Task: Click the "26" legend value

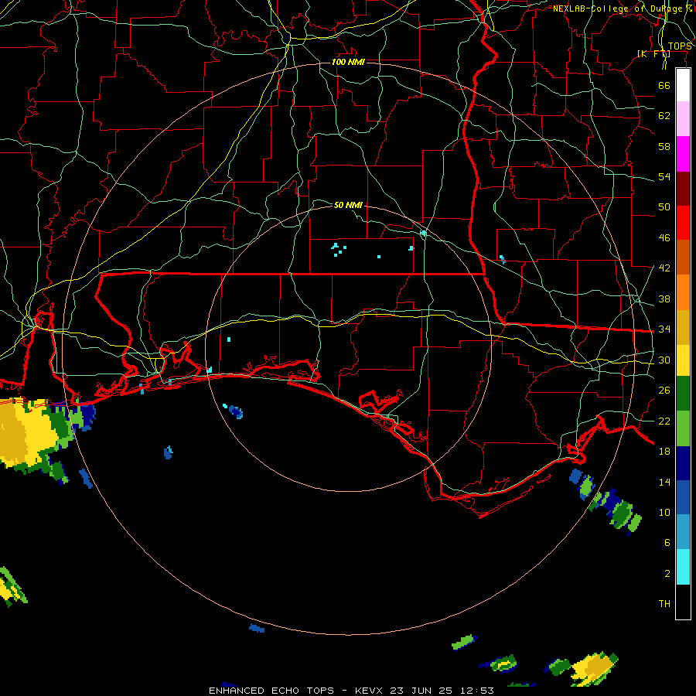Action: point(664,391)
